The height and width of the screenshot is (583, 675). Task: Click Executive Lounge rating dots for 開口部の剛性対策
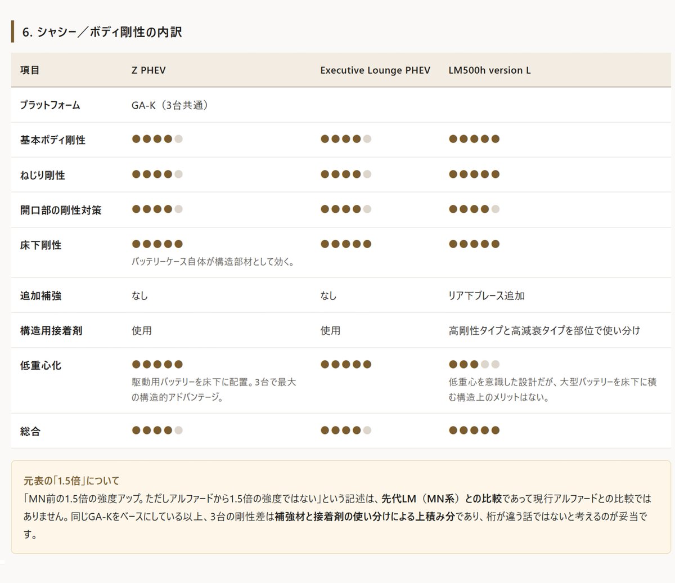coord(346,209)
